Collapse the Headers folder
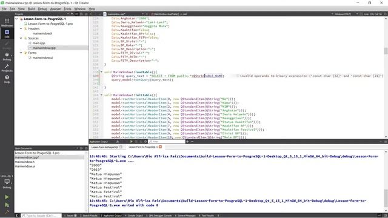The height and width of the screenshot is (218, 388). pos(21,28)
